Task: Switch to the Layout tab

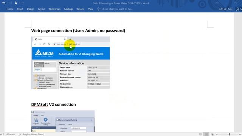Action: (42, 9)
